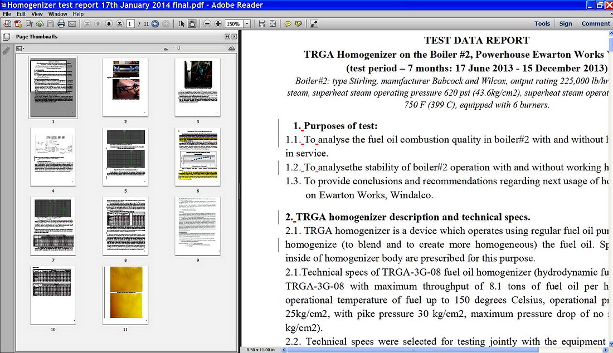
Task: Select page 7 thumbnail
Action: 53,225
